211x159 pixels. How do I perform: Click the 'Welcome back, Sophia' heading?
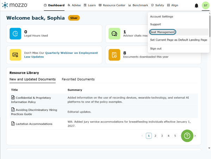36,18
